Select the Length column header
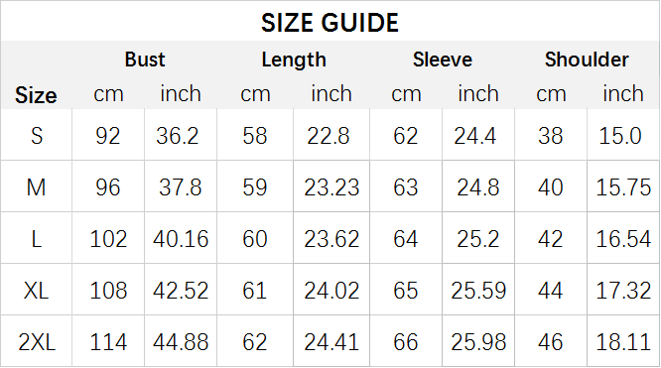Screen dimensions: 661x368 point(294,60)
